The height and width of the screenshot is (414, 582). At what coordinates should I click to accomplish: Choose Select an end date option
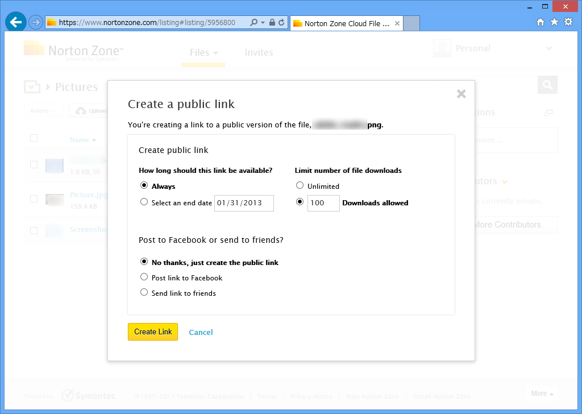pyautogui.click(x=144, y=202)
